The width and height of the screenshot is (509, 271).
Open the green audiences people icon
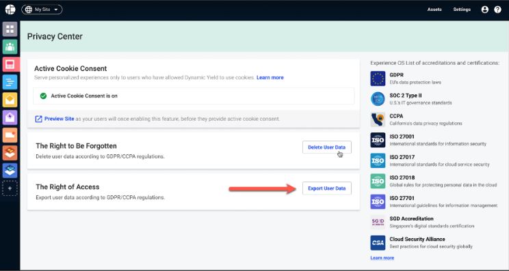tap(10, 46)
